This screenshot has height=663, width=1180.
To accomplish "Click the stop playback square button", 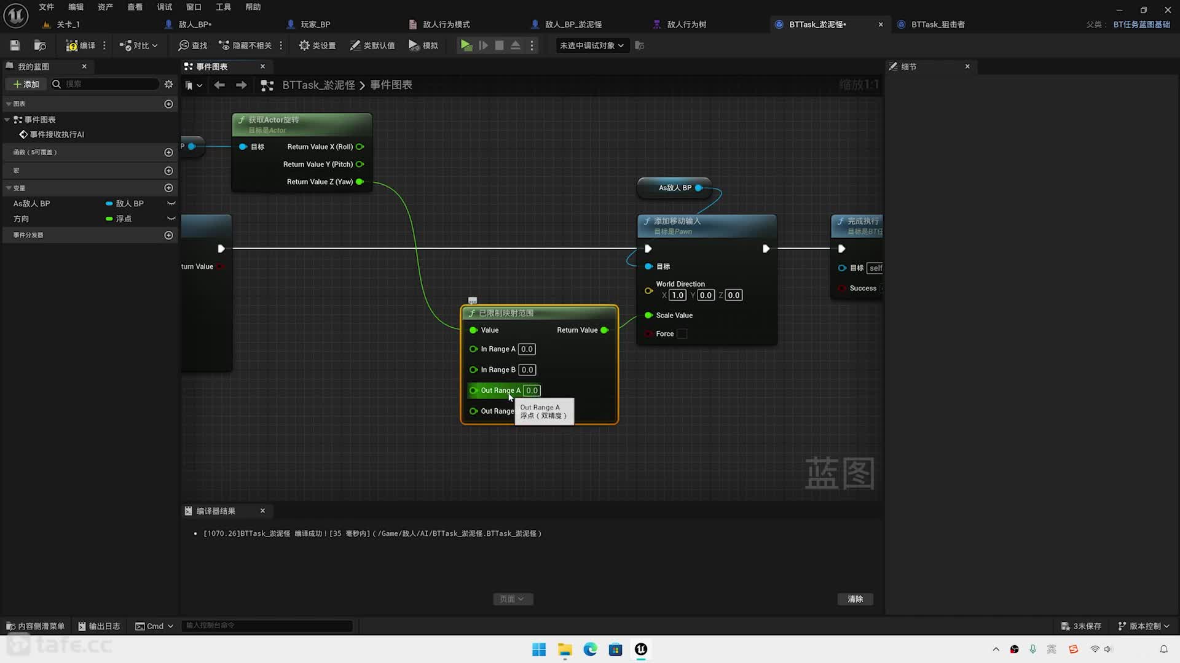I will [x=500, y=45].
